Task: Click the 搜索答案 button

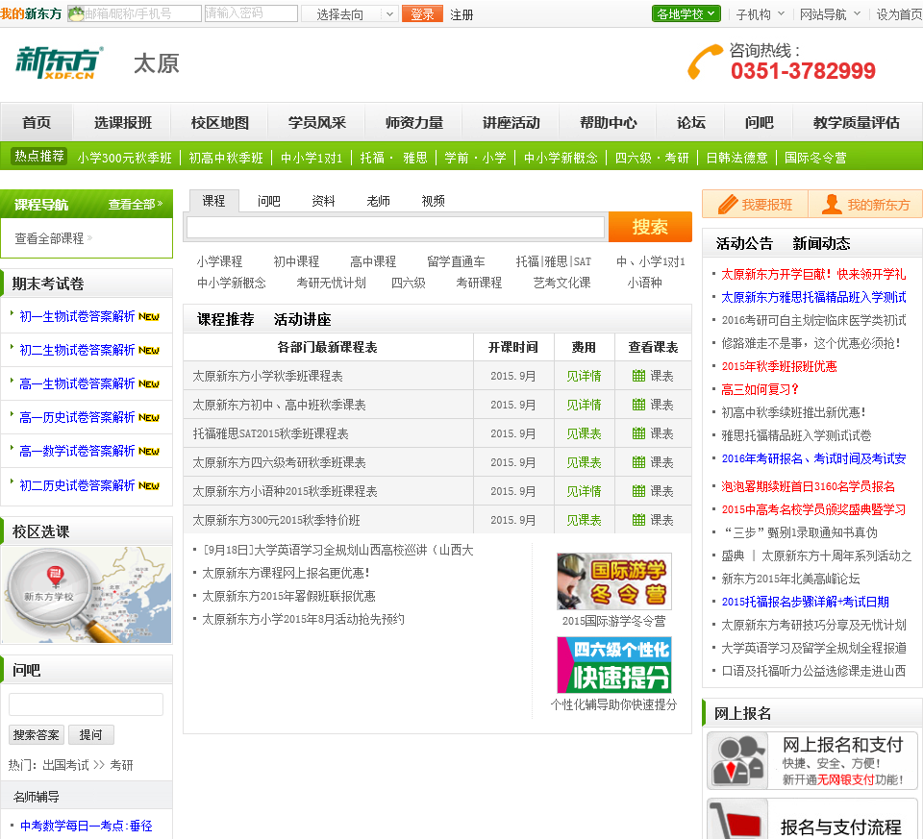Action: click(x=36, y=735)
